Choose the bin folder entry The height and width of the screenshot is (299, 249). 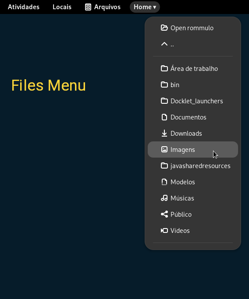[193, 84]
